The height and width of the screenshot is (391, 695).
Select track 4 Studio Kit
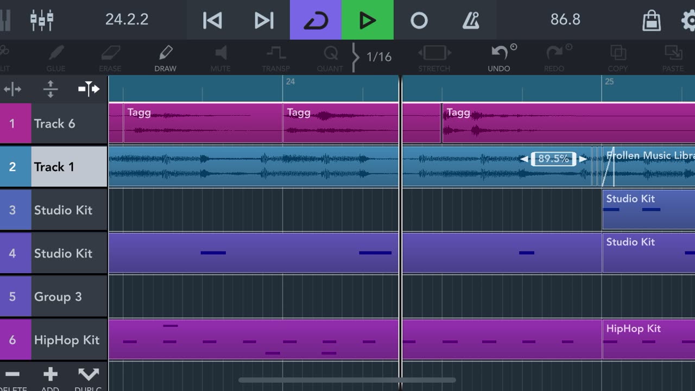click(x=69, y=253)
